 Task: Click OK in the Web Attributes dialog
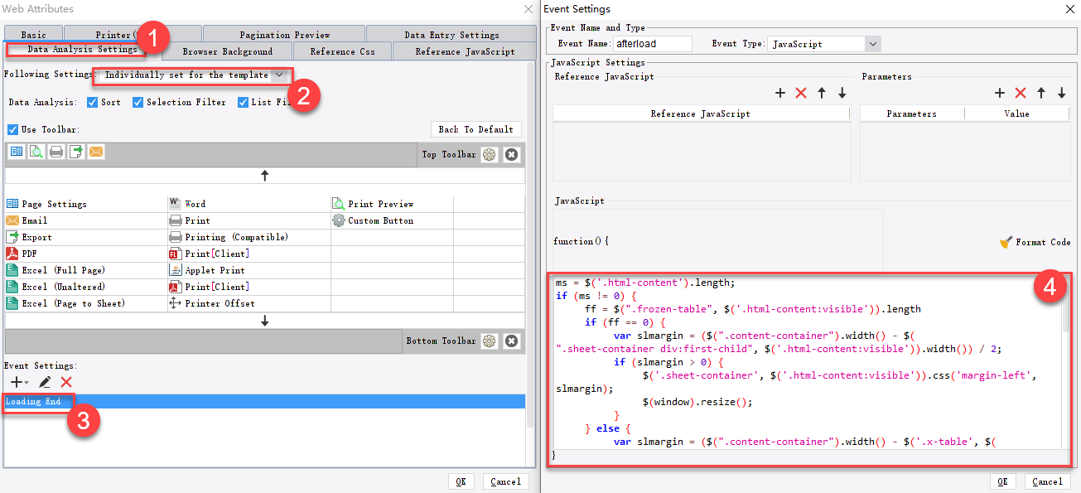461,481
